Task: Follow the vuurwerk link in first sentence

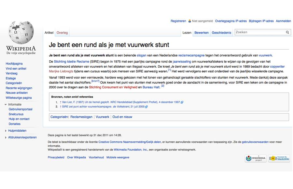Action: (265, 55)
